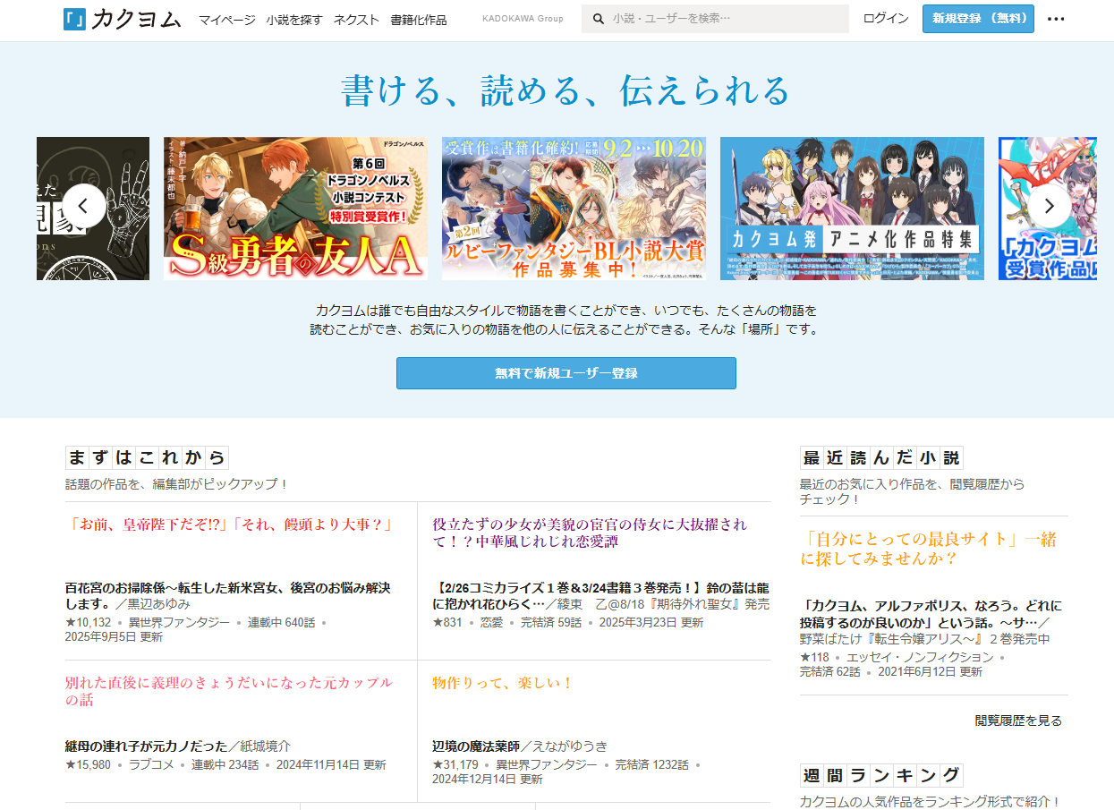The image size is (1114, 810).
Task: Open the novel 継母の連れ子が元カノだった
Action: 146,746
